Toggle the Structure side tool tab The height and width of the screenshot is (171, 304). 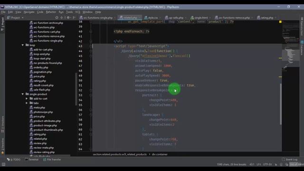[x=2, y=124]
